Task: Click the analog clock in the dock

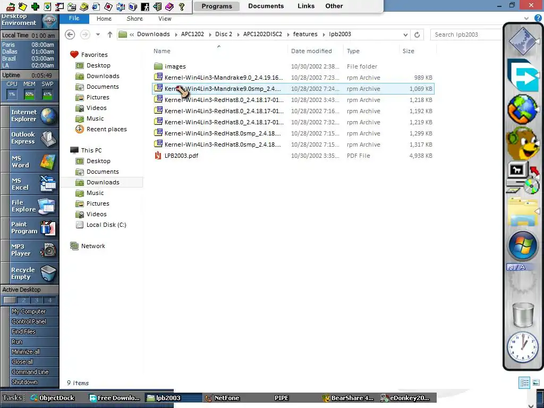Action: point(523,347)
